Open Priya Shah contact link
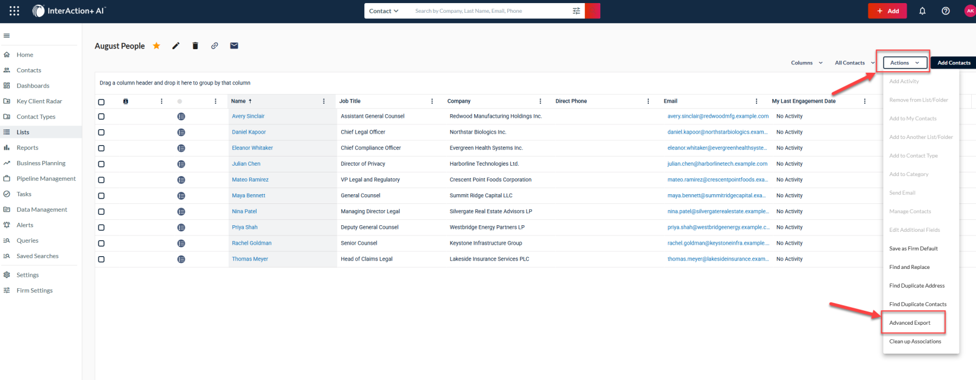 (244, 227)
